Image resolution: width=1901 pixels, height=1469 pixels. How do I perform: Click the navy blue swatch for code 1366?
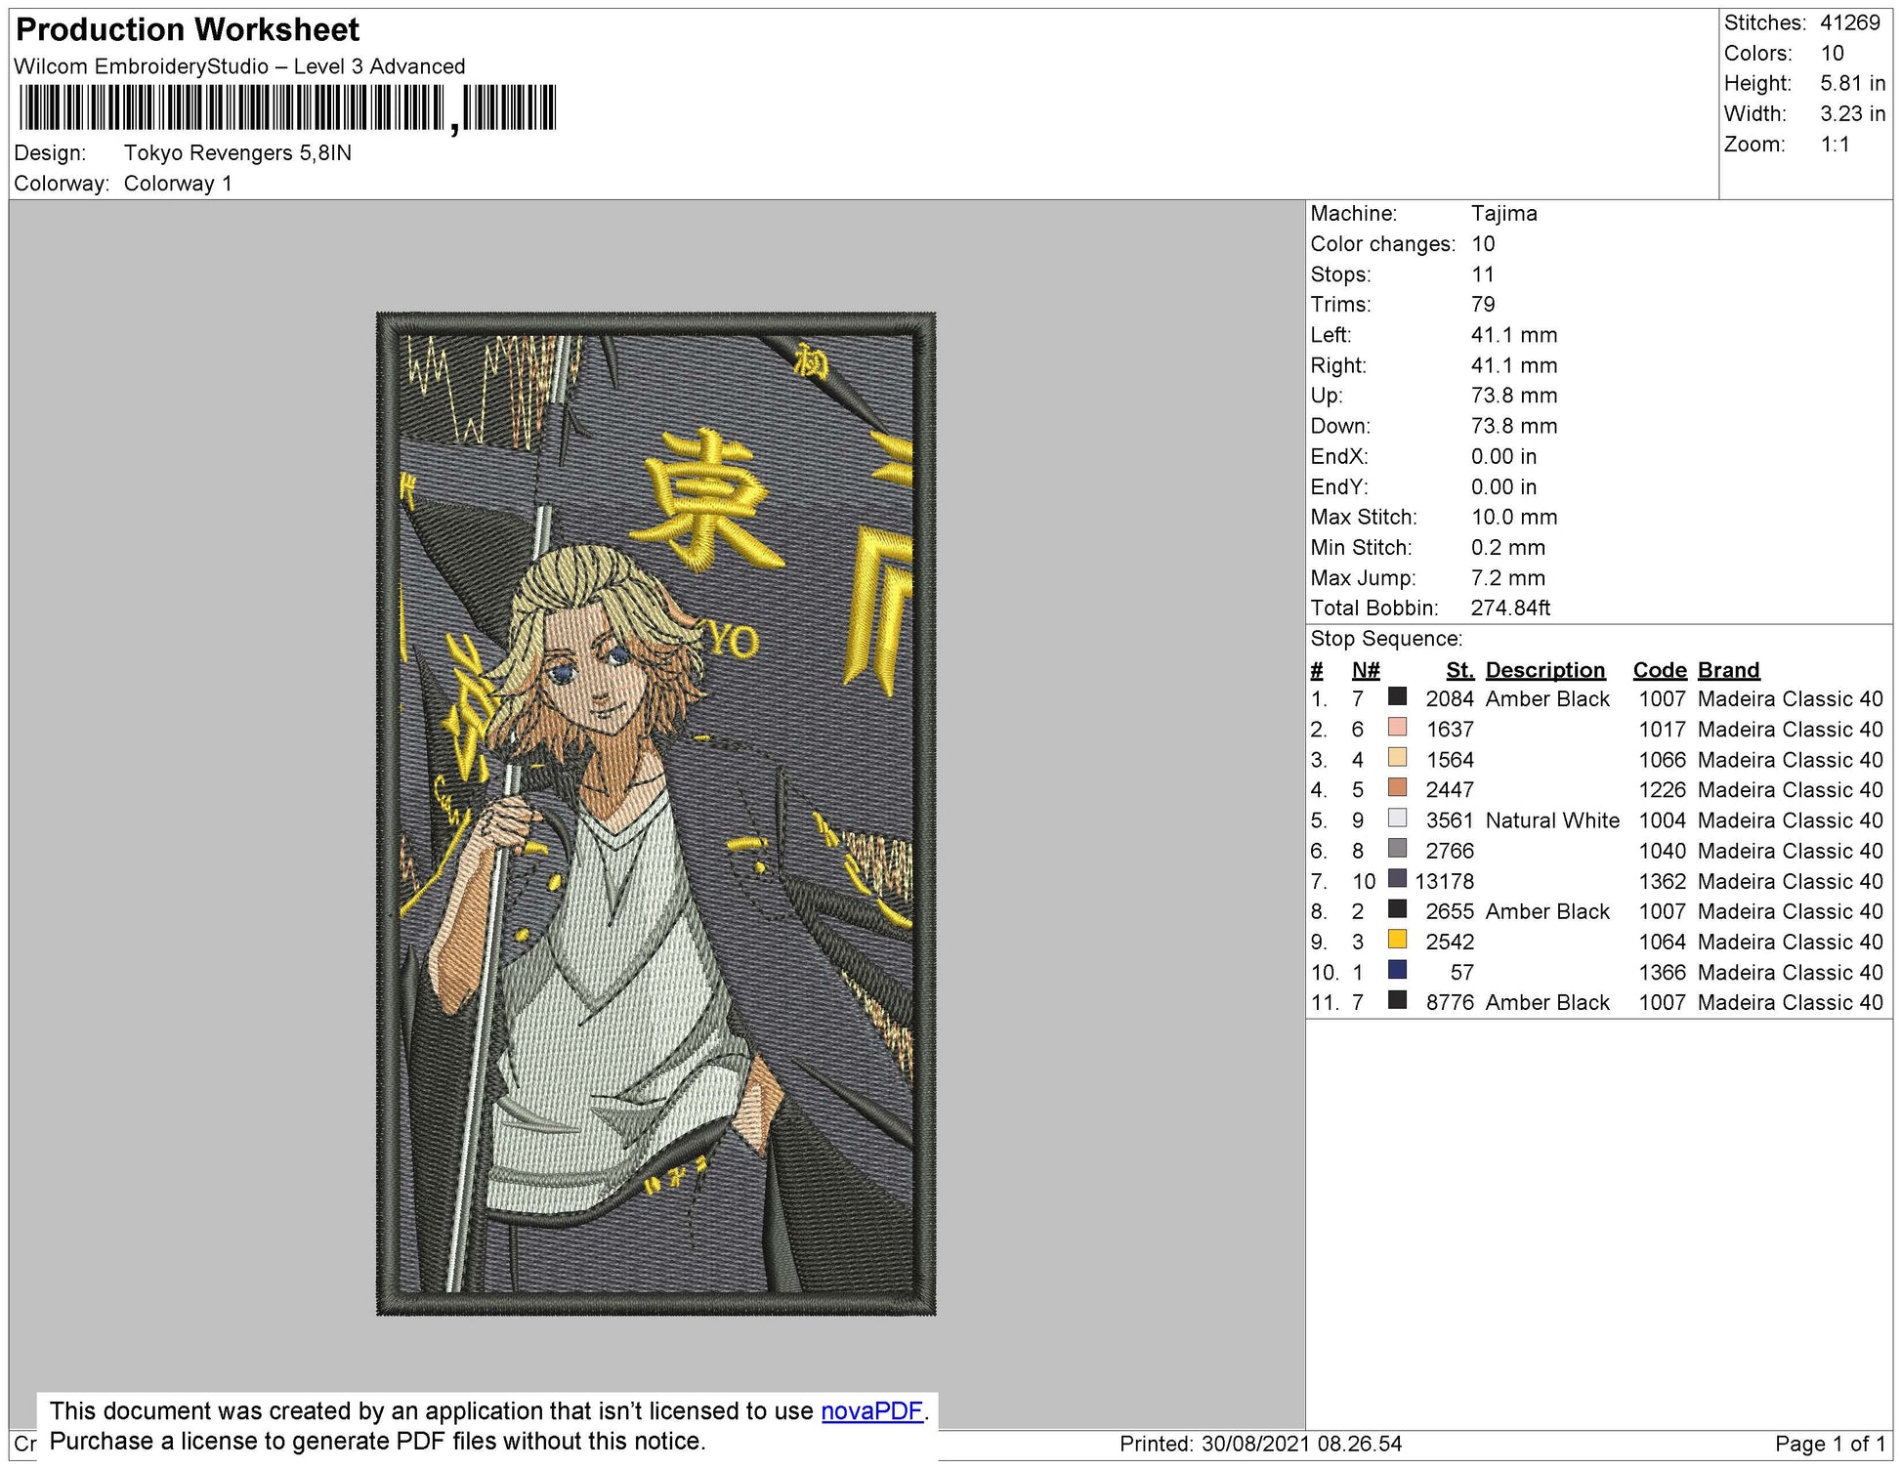[x=1397, y=969]
